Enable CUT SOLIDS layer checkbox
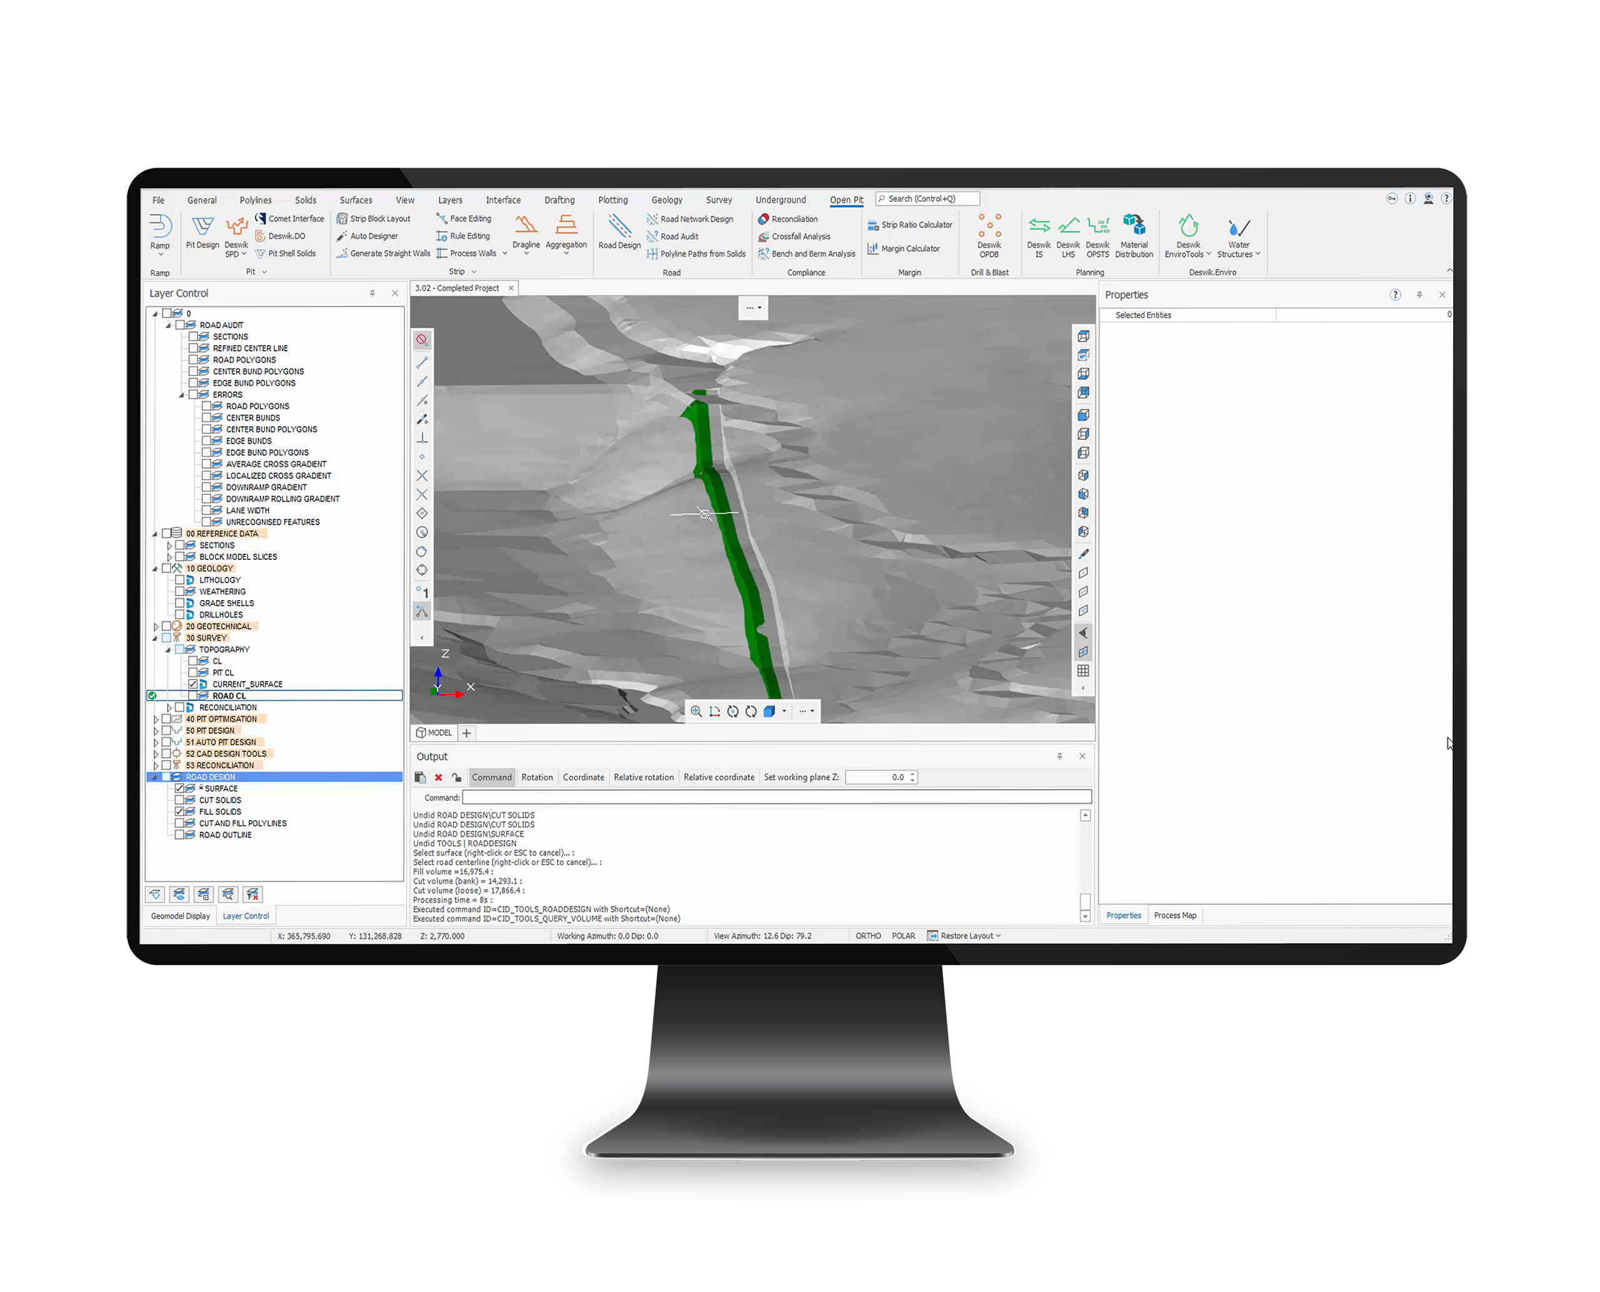 click(x=179, y=801)
